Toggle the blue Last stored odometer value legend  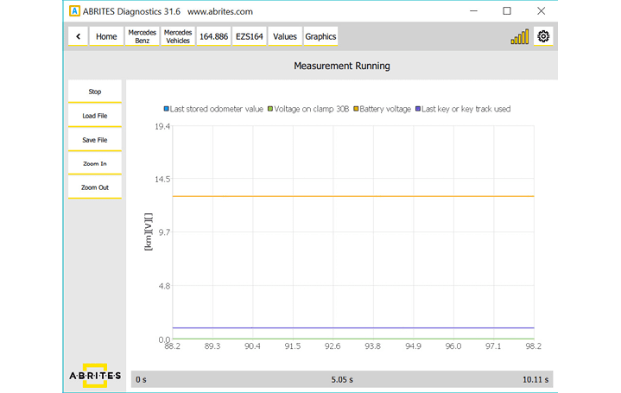(x=167, y=110)
